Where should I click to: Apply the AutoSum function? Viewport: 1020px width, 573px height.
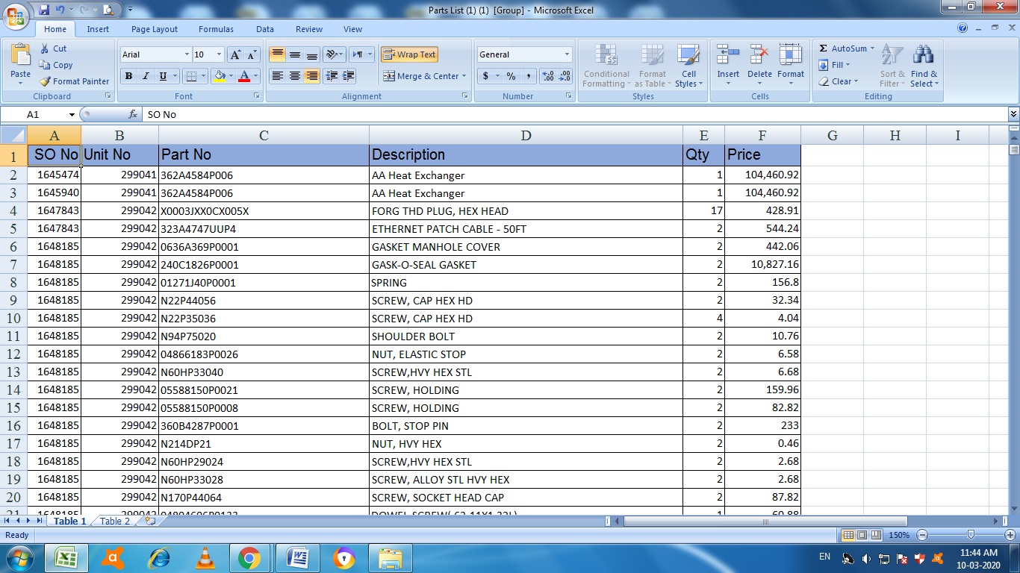(x=842, y=48)
